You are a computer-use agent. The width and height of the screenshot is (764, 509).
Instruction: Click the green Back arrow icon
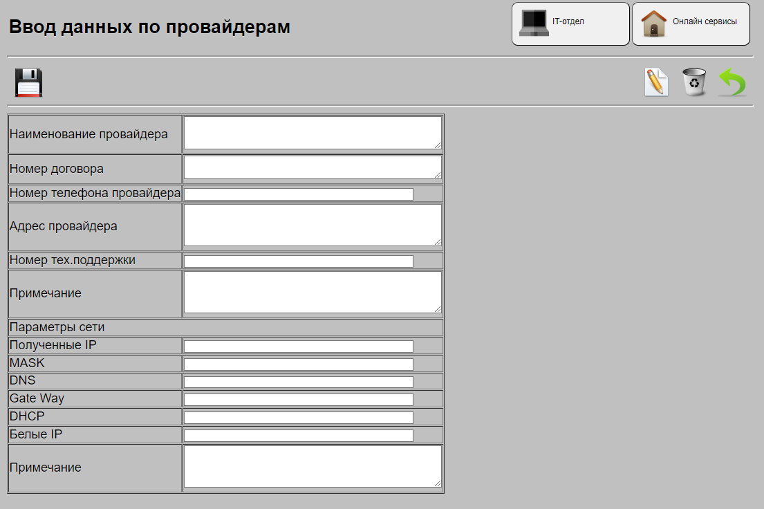tap(732, 82)
